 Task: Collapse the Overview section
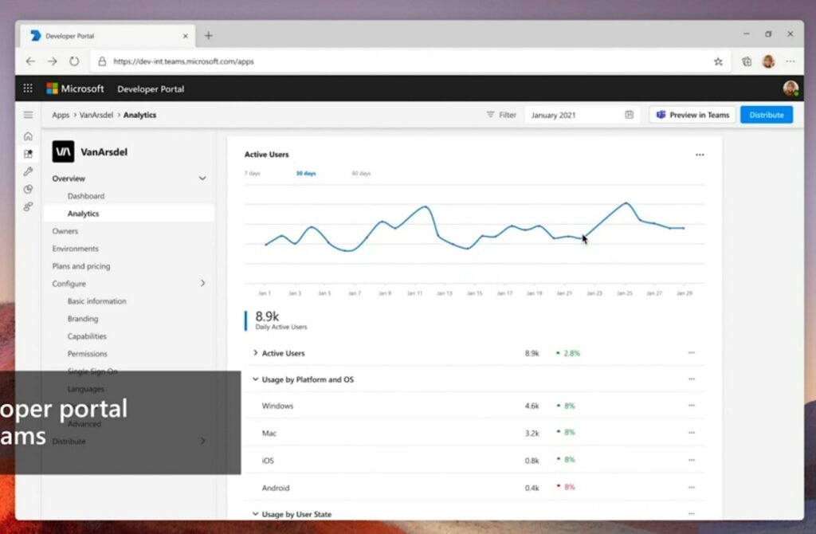202,178
